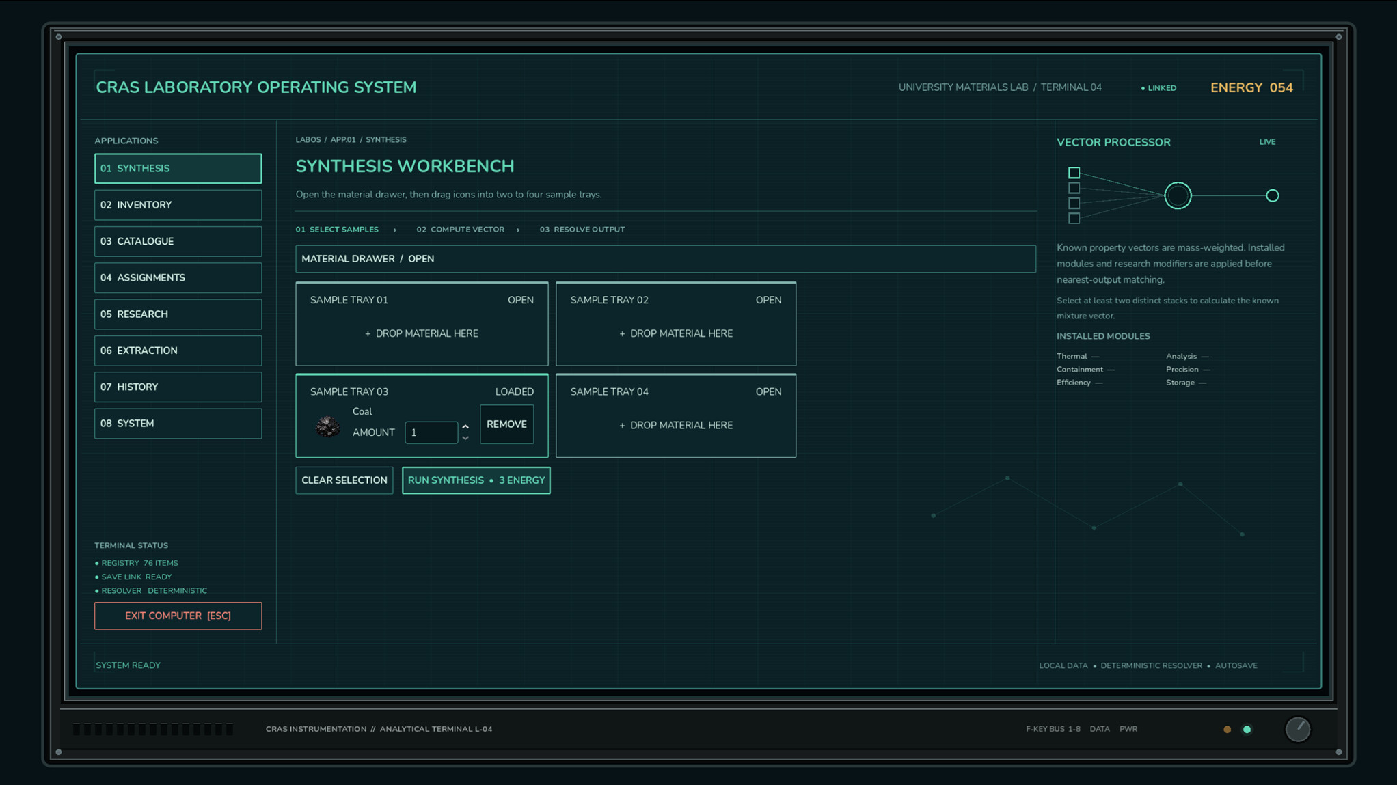Image resolution: width=1397 pixels, height=785 pixels.
Task: Open the 03 Catalogue application
Action: [178, 241]
